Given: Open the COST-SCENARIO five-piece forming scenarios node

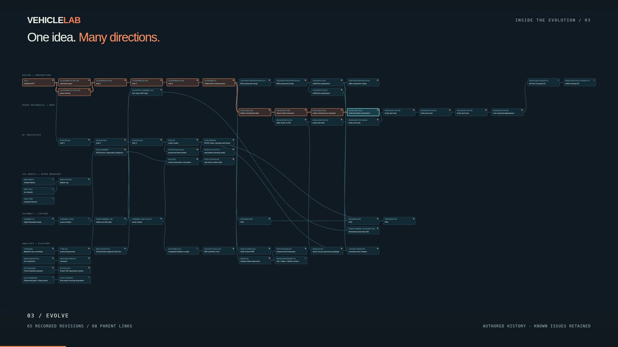Looking at the screenshot, I should click(74, 280).
